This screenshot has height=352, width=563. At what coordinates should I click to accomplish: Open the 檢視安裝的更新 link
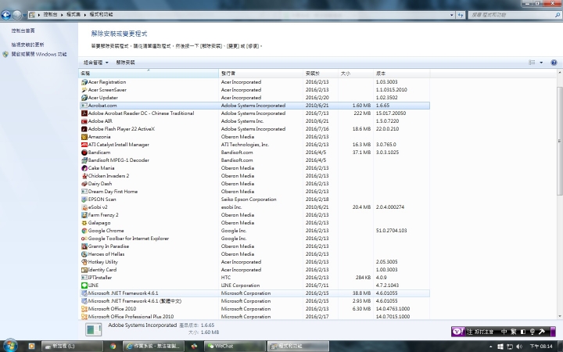click(x=27, y=45)
